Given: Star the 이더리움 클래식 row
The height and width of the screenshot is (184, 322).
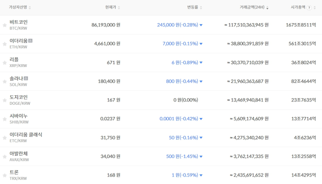Looking at the screenshot, I should pos(5,138).
